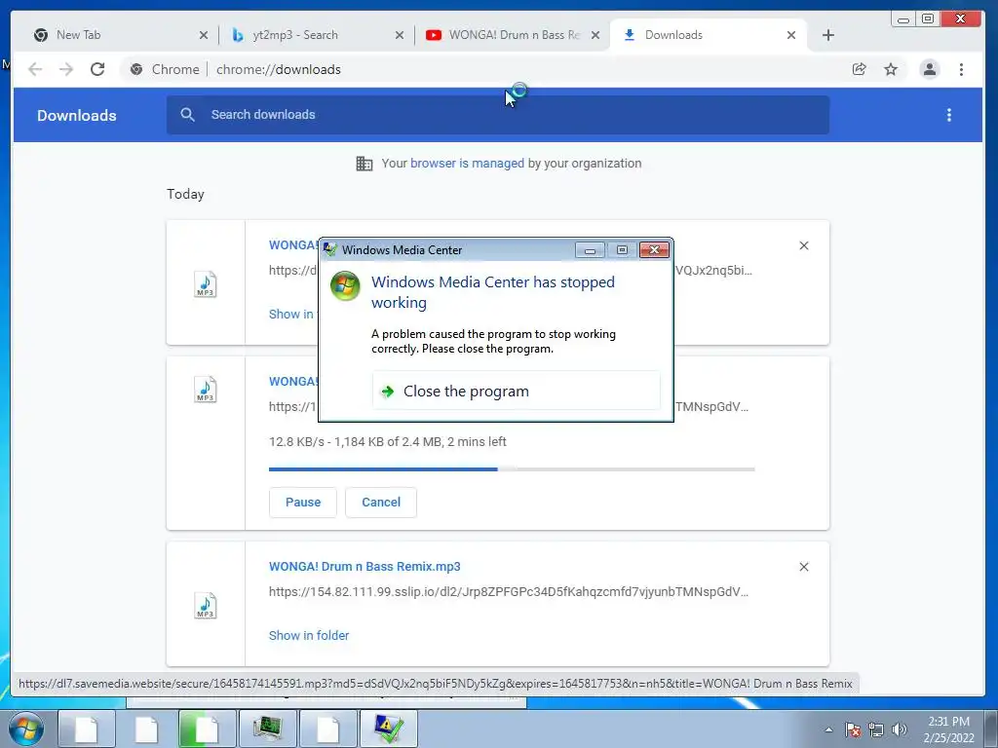Show hidden system tray icons
This screenshot has width=998, height=748.
pyautogui.click(x=828, y=729)
